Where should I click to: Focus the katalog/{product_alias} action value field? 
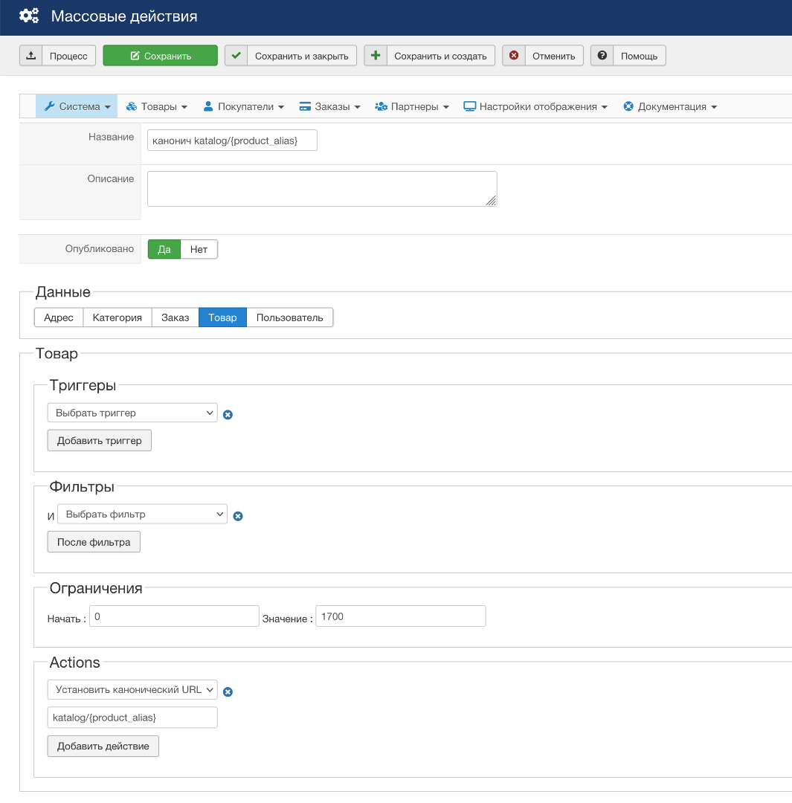tap(132, 717)
